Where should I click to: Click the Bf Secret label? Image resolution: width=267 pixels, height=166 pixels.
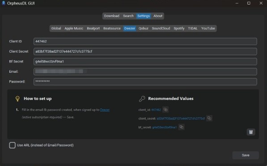coord(16,61)
